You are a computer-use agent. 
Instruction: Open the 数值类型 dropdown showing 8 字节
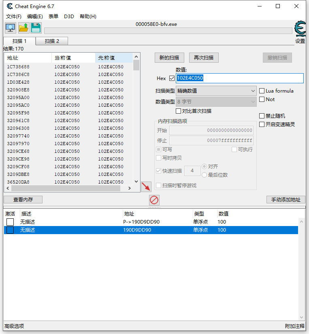pos(216,102)
